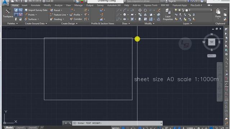This screenshot has width=230, height=129.
Task: Click the Undo arrow in quick access toolbar
Action: point(30,1)
